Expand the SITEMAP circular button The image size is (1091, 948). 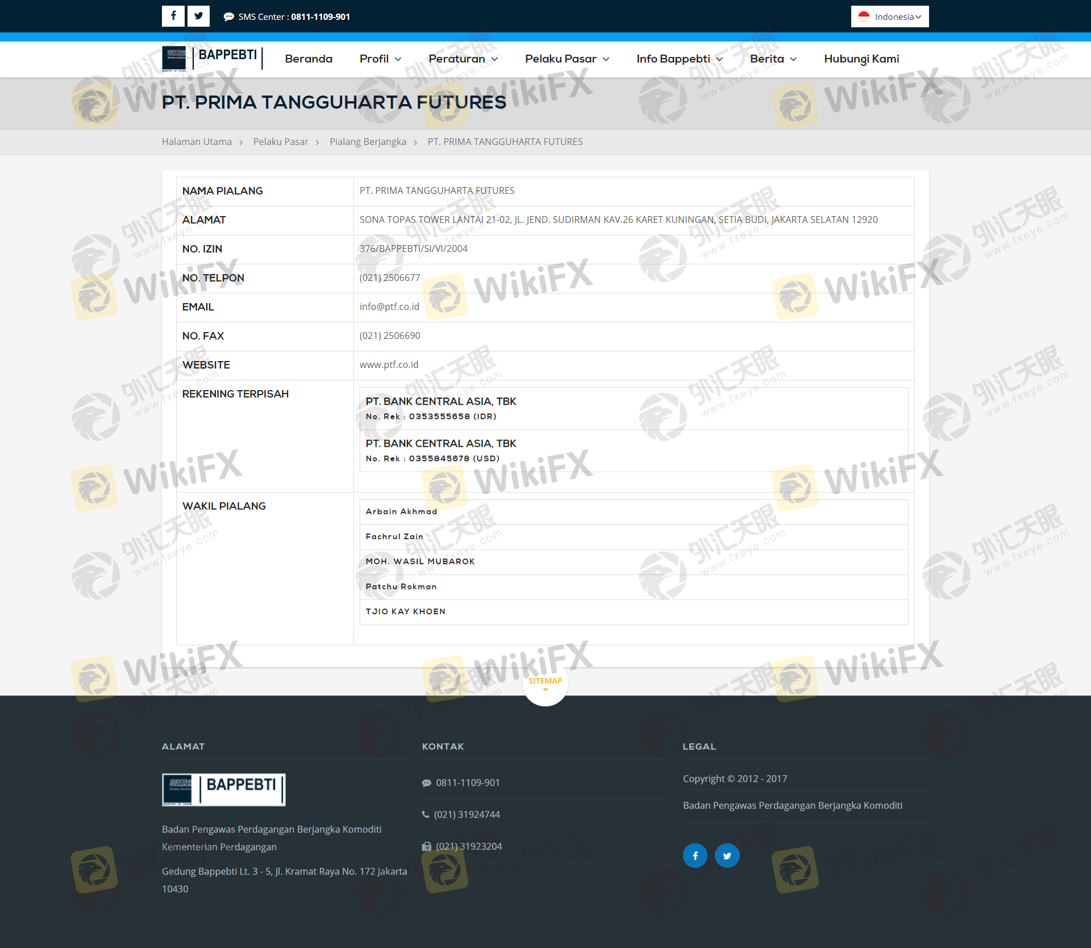[x=545, y=683]
